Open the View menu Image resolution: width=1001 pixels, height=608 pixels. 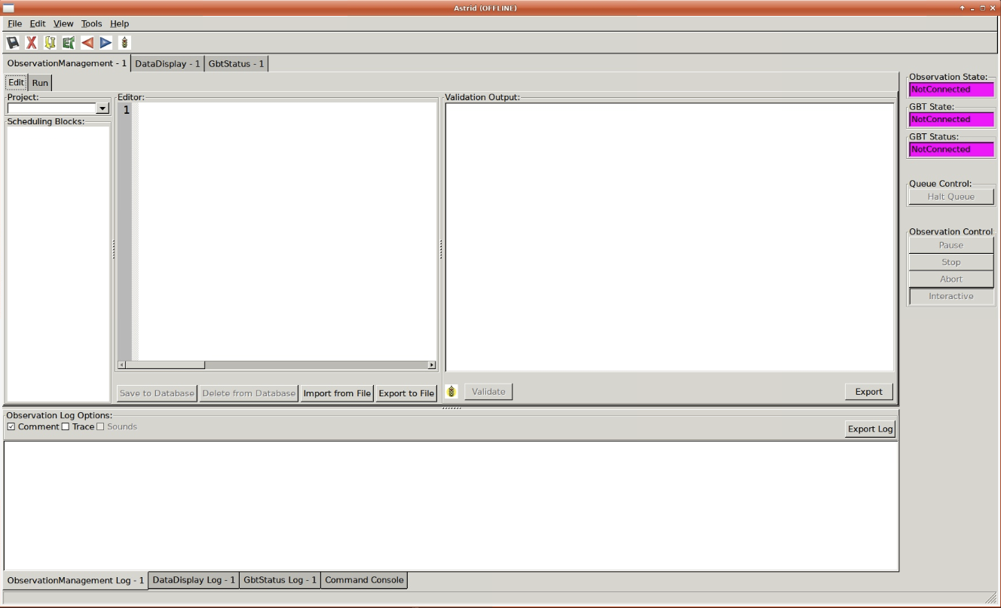(x=63, y=23)
